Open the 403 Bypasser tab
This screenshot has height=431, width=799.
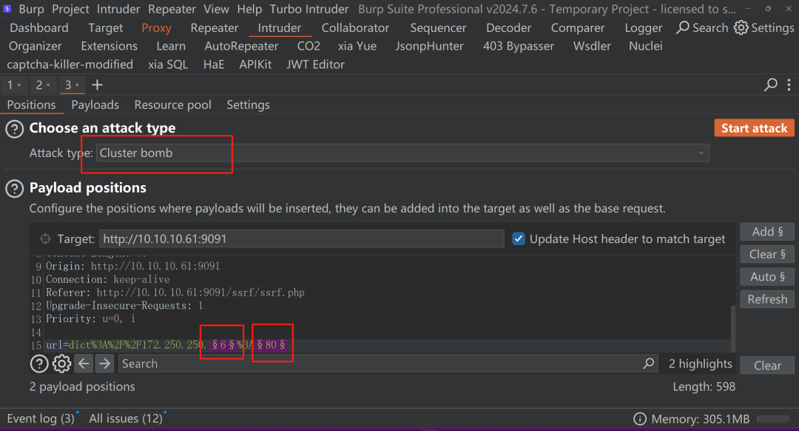click(x=518, y=47)
